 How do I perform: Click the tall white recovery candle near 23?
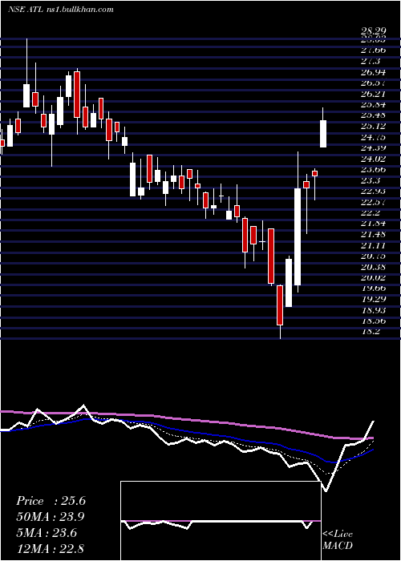point(298,236)
